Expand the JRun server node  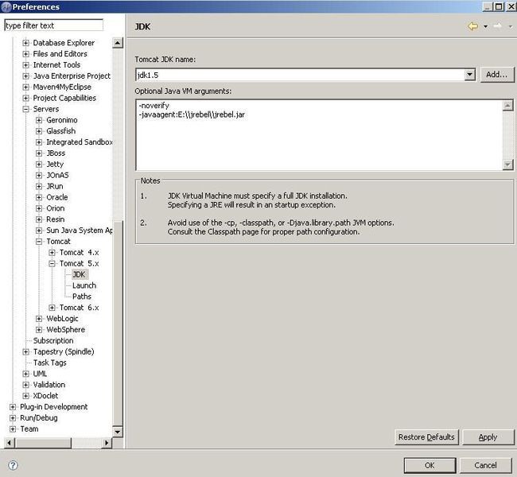[x=39, y=186]
